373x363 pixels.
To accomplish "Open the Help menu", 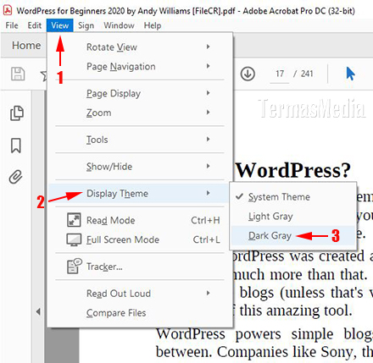I will pyautogui.click(x=153, y=25).
